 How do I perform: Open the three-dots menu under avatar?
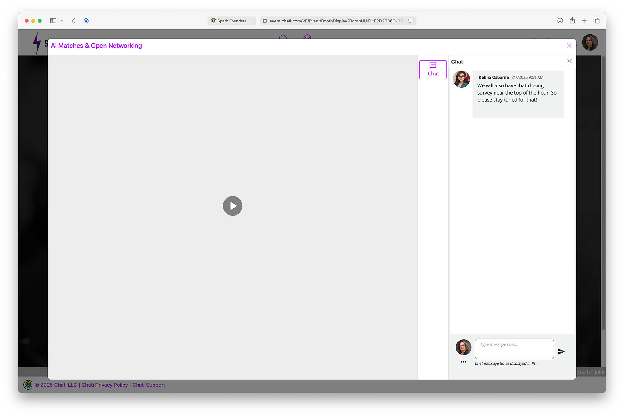(x=463, y=362)
